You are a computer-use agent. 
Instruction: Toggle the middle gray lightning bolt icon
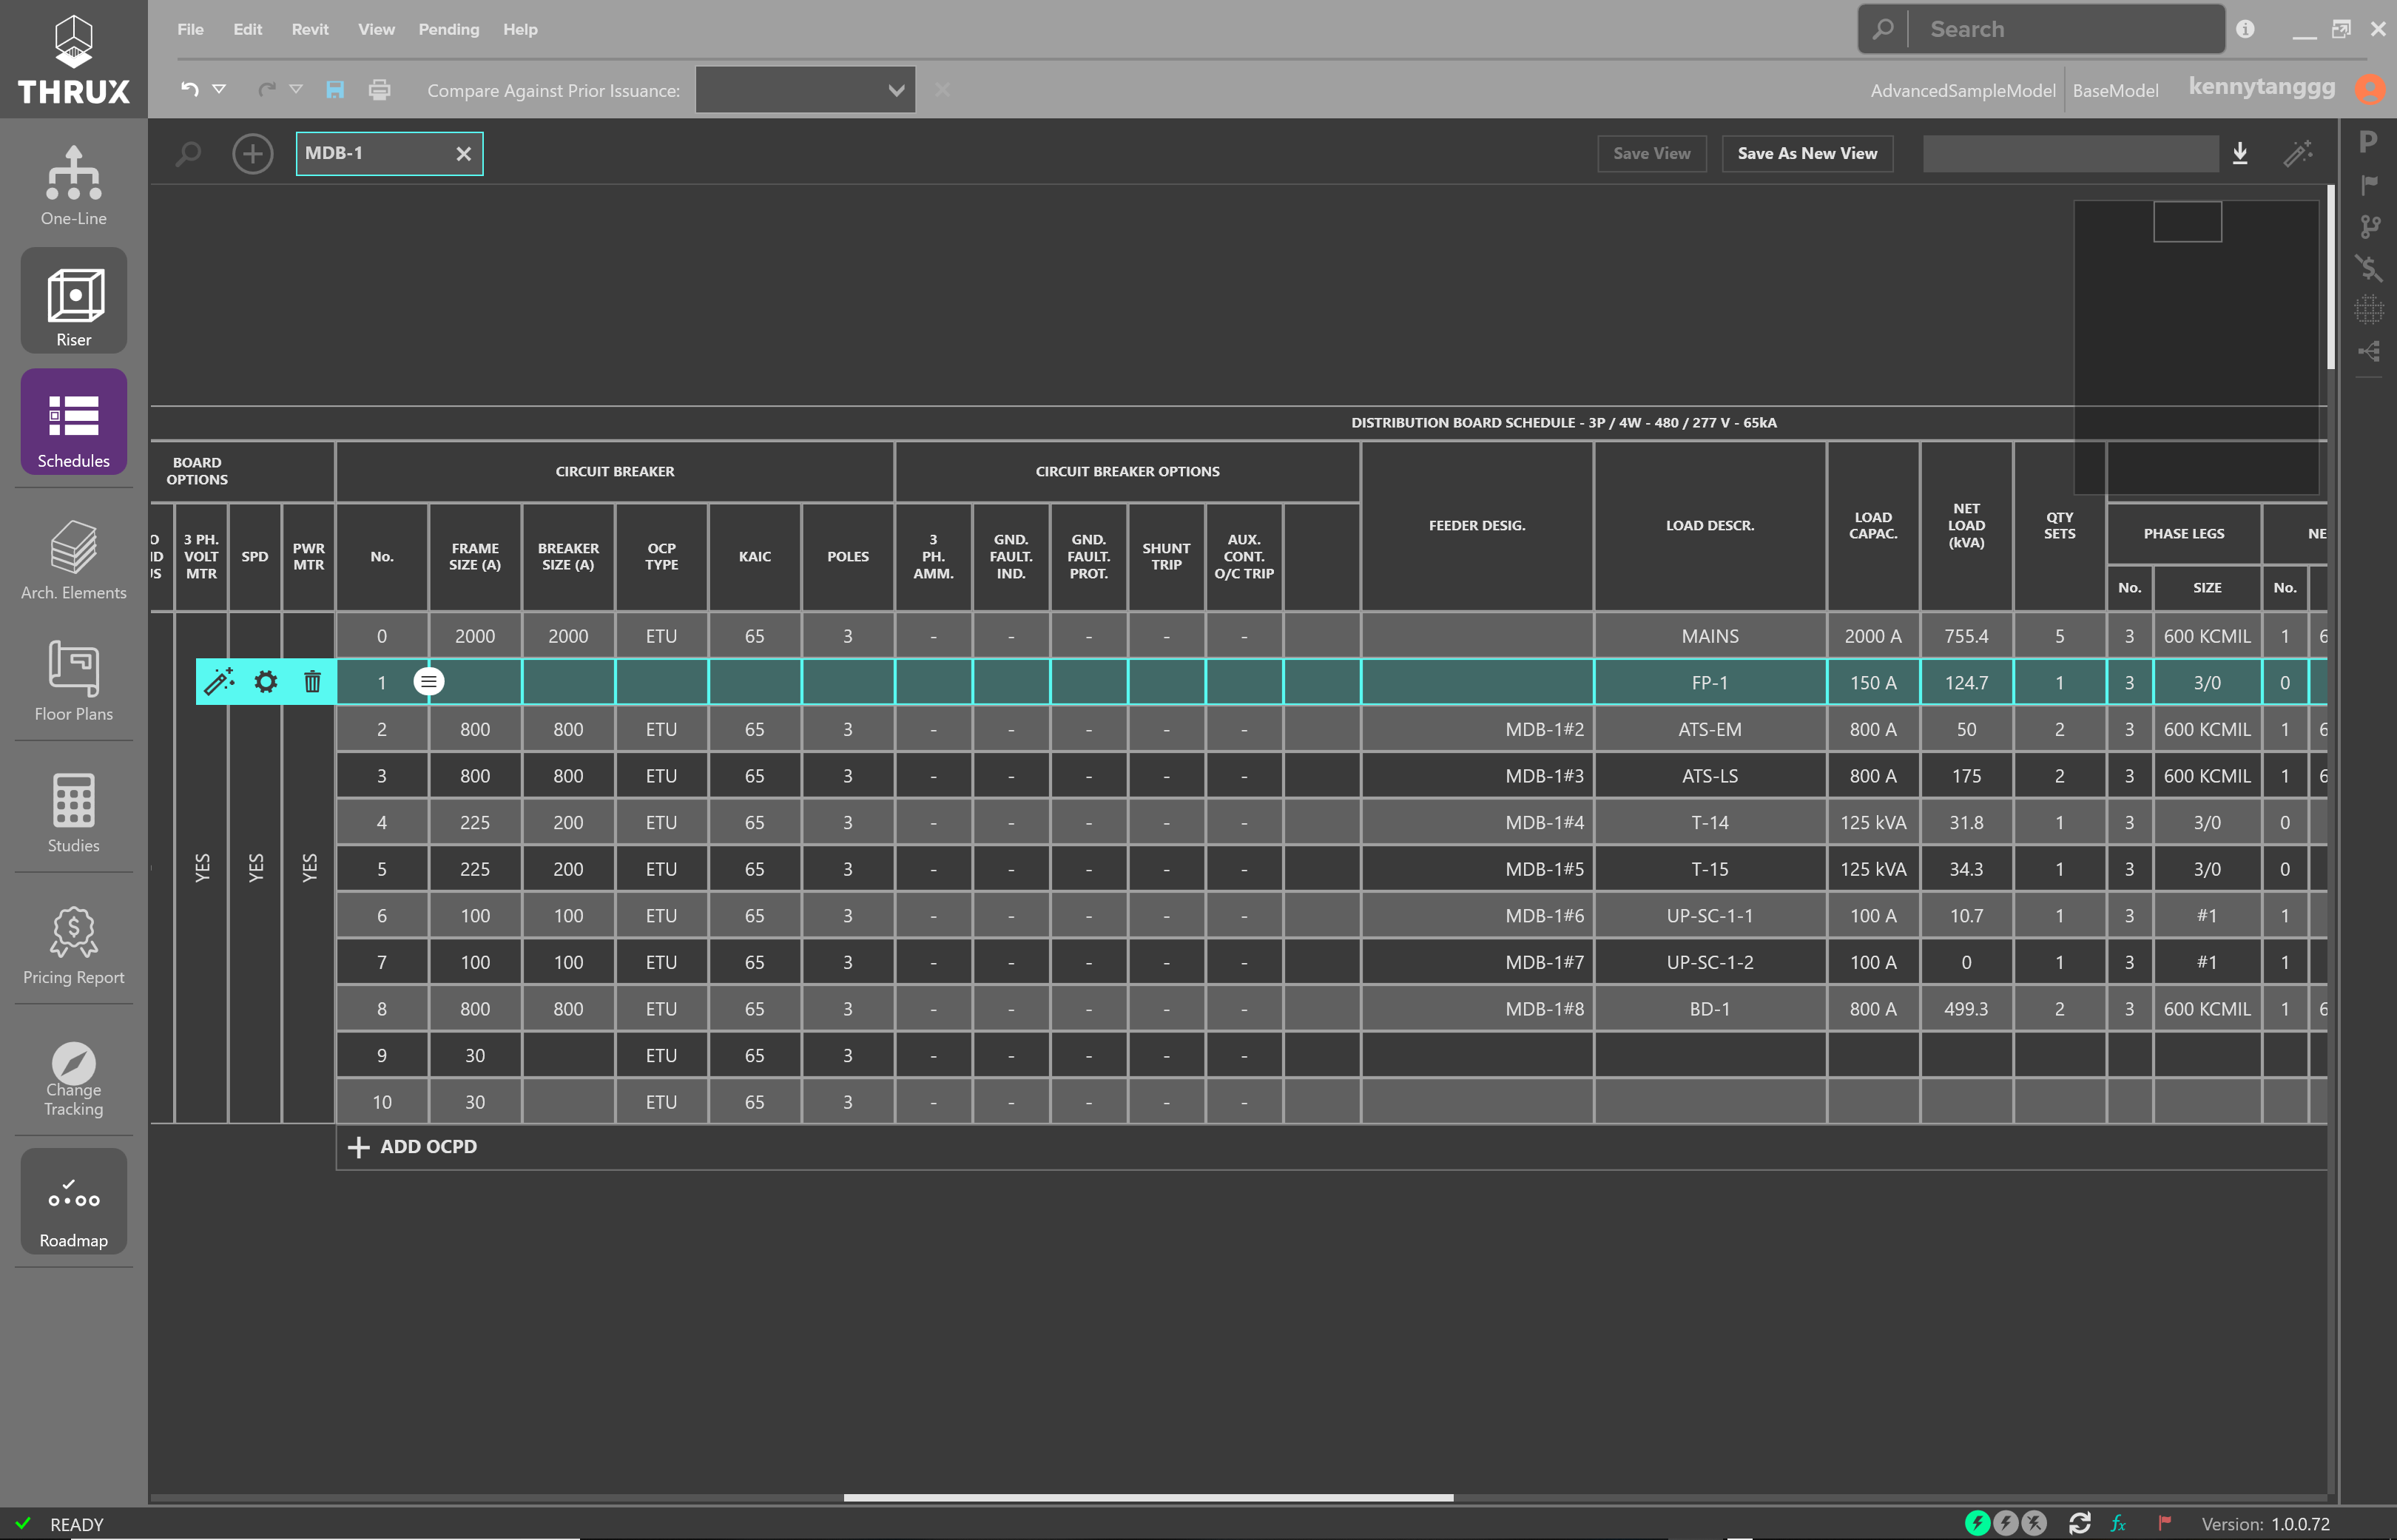(x=2005, y=1523)
